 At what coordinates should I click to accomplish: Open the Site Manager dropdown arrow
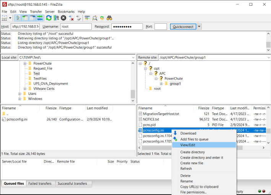(10, 18)
